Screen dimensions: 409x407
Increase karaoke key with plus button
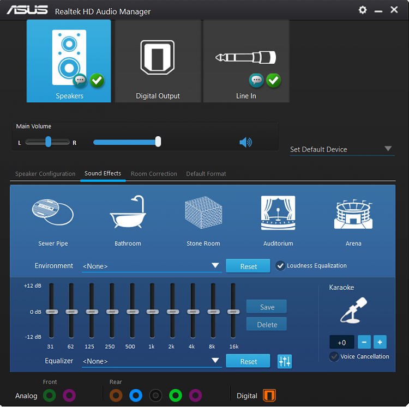click(380, 342)
